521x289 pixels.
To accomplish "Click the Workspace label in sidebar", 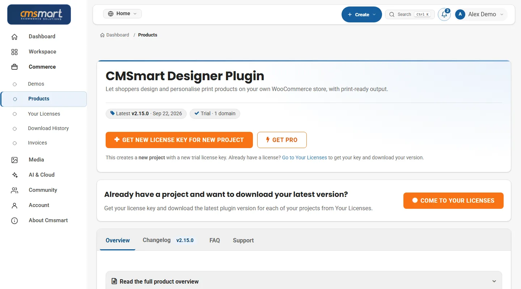I will (x=42, y=52).
